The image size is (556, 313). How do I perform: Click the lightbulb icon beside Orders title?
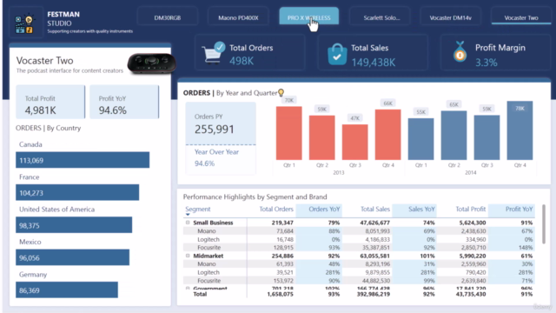pyautogui.click(x=281, y=93)
